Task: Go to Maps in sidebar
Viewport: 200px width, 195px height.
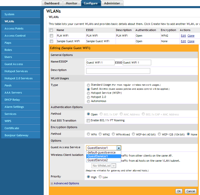Action: point(21,43)
